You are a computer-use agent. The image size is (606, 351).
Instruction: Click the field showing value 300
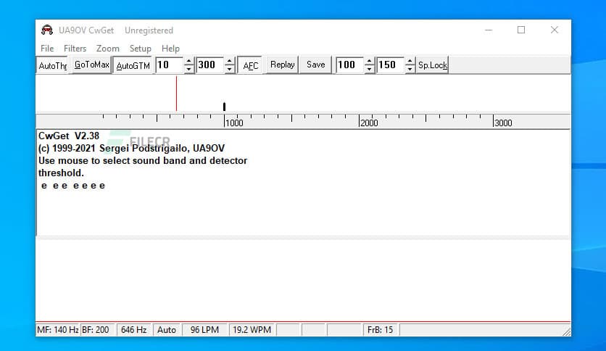[x=210, y=65]
